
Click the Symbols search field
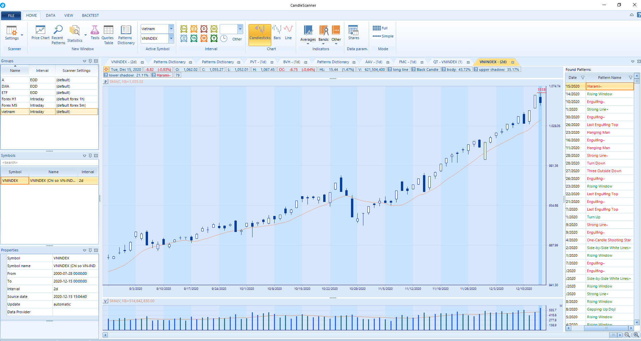tap(50, 162)
